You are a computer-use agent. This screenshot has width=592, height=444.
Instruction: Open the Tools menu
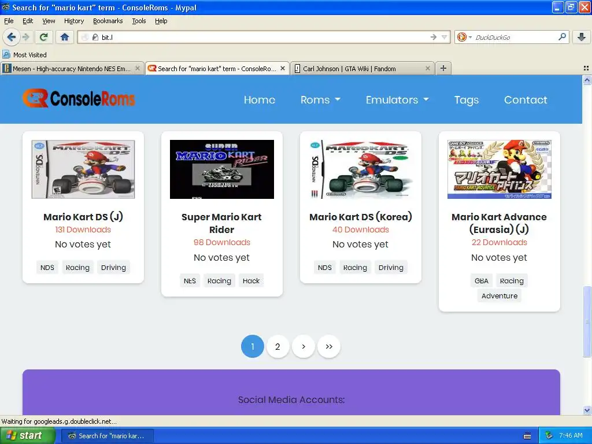[139, 21]
